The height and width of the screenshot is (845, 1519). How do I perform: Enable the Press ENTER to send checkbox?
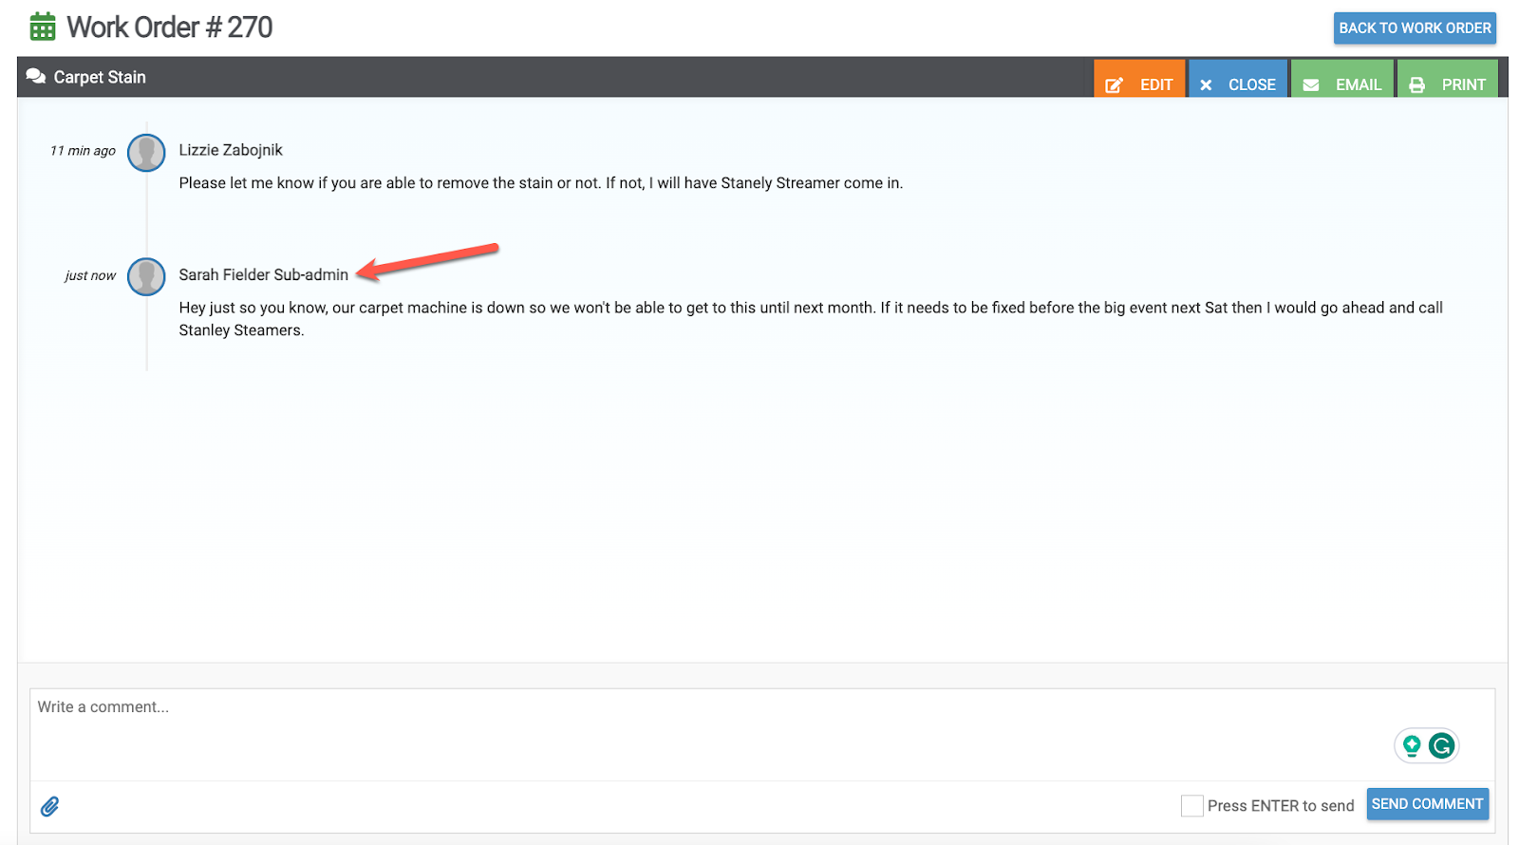(x=1191, y=805)
